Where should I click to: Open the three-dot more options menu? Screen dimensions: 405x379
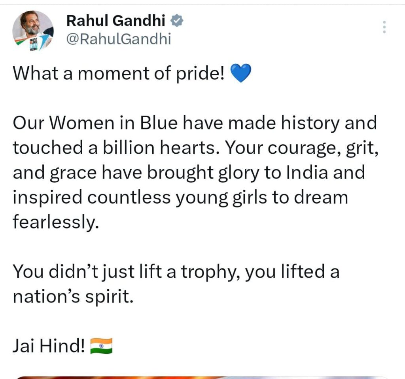click(384, 27)
